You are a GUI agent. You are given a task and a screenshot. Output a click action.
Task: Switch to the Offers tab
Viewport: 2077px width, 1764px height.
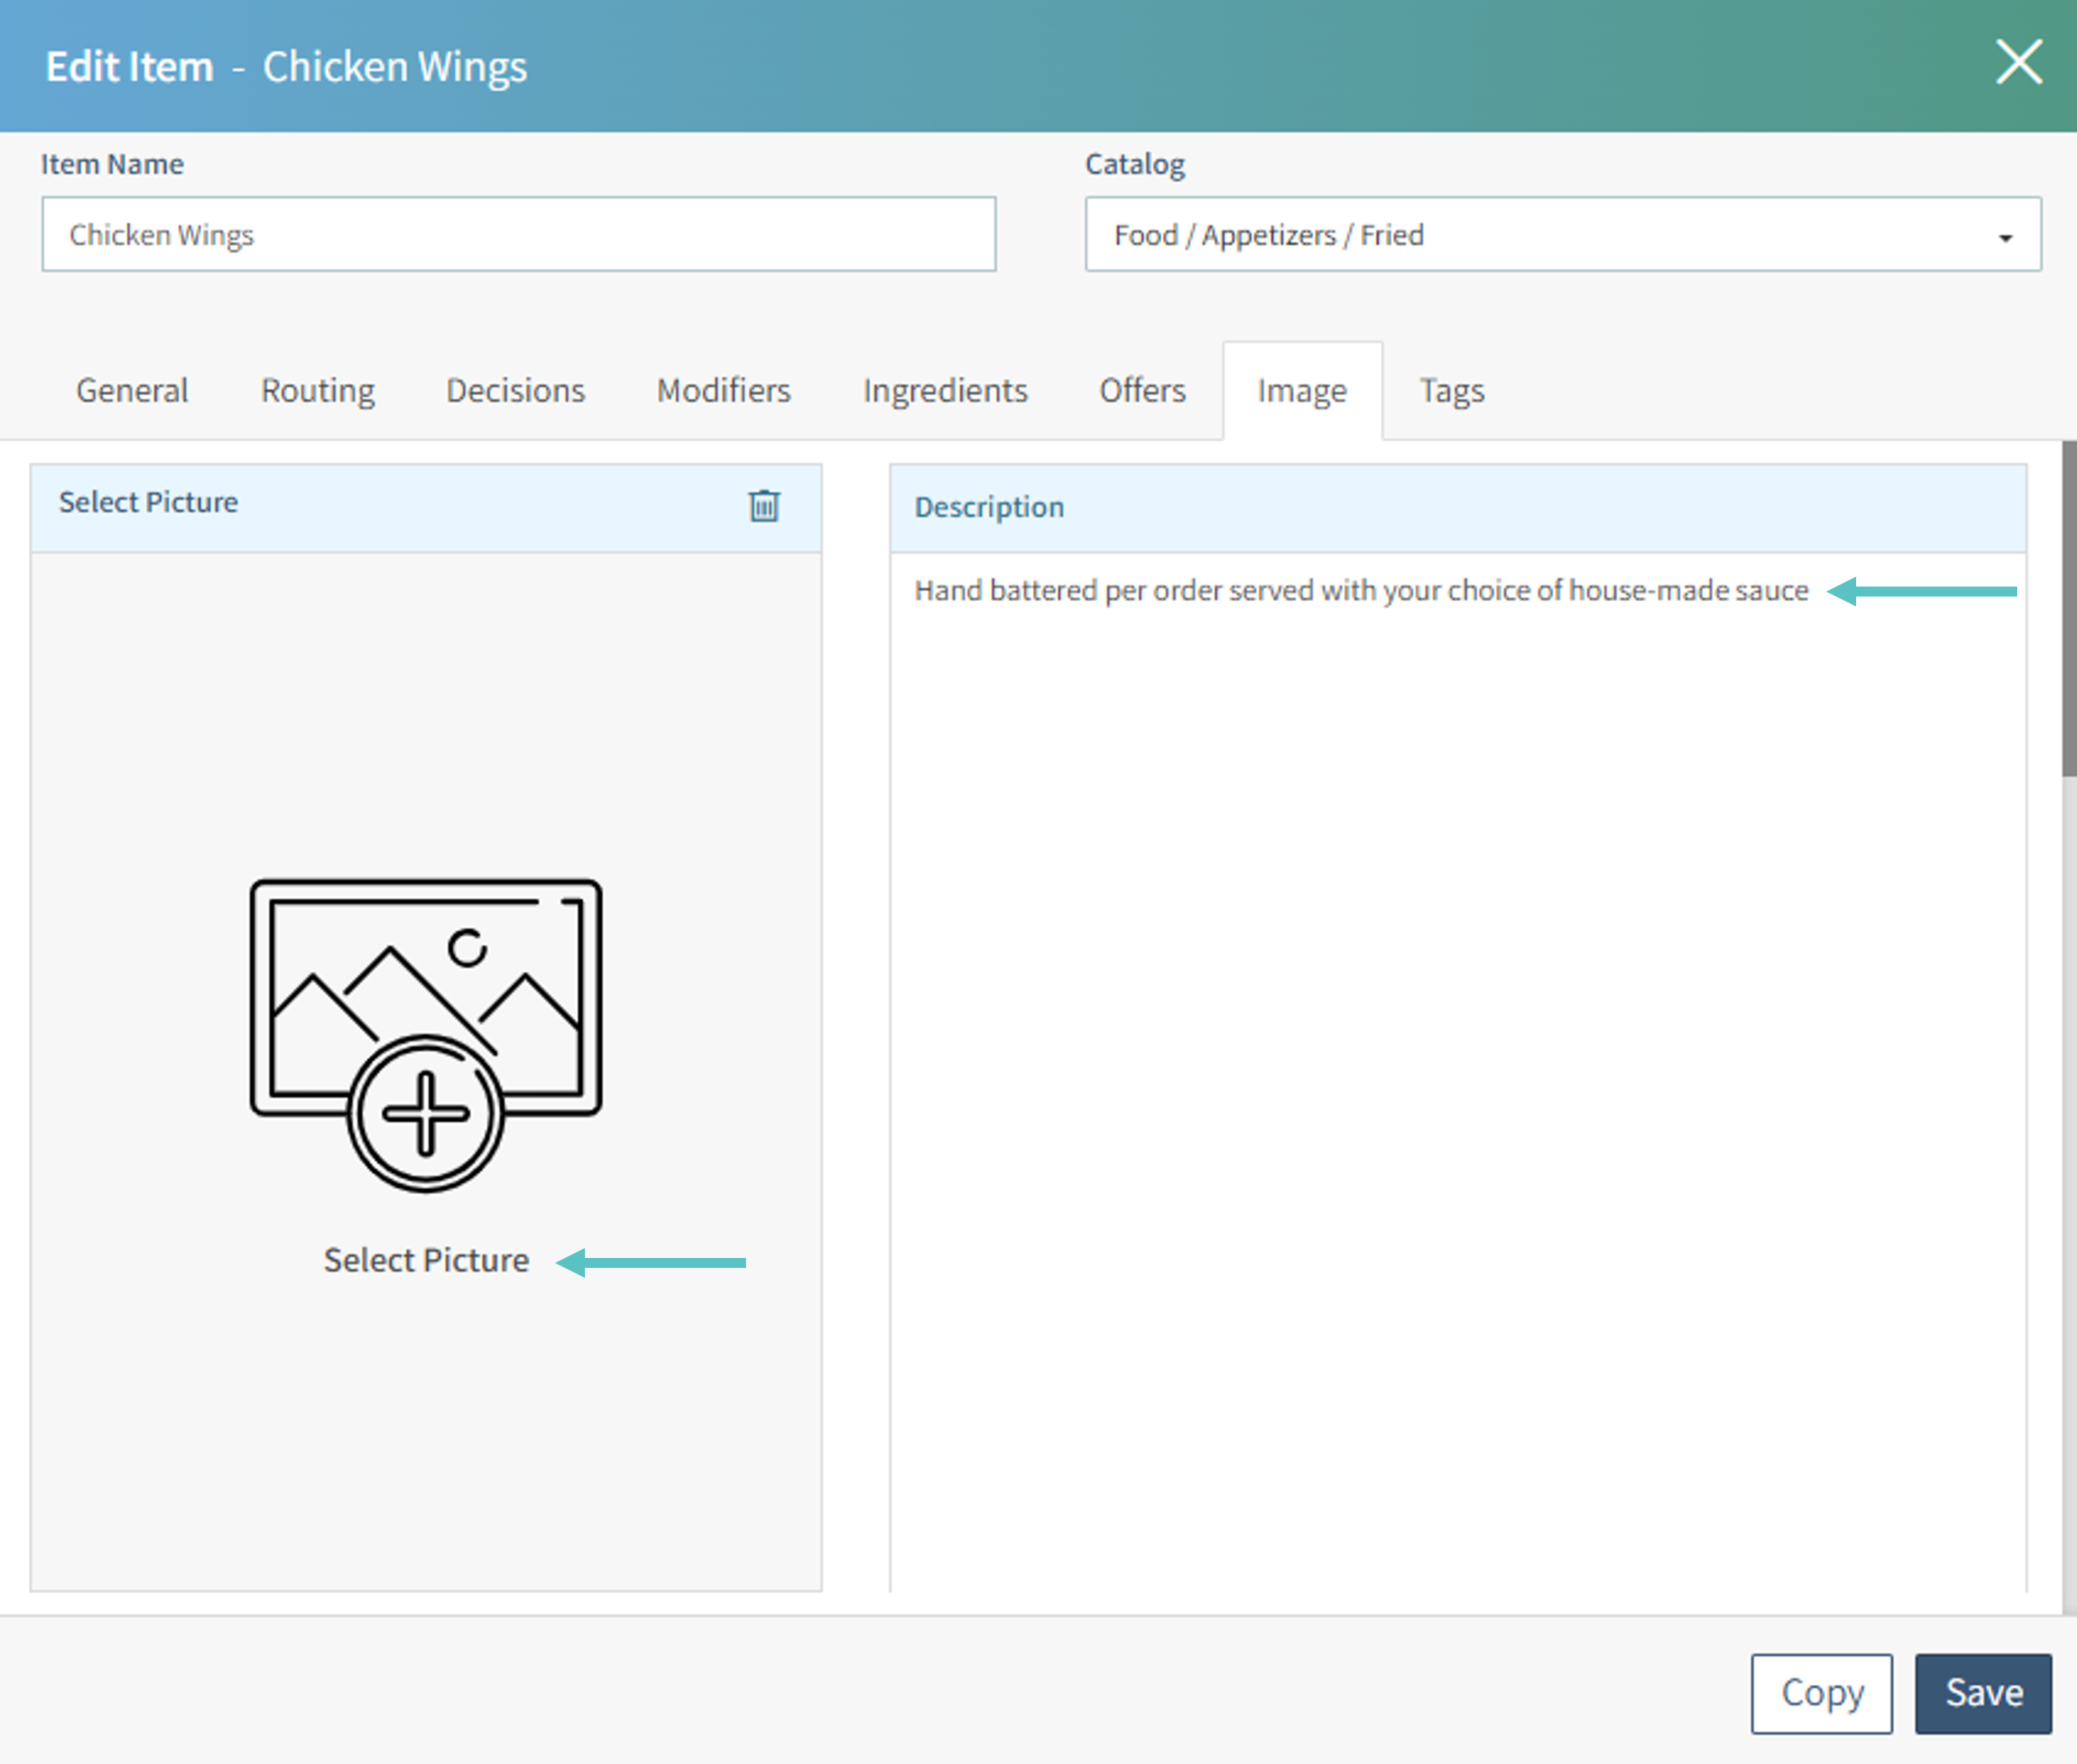[x=1141, y=390]
